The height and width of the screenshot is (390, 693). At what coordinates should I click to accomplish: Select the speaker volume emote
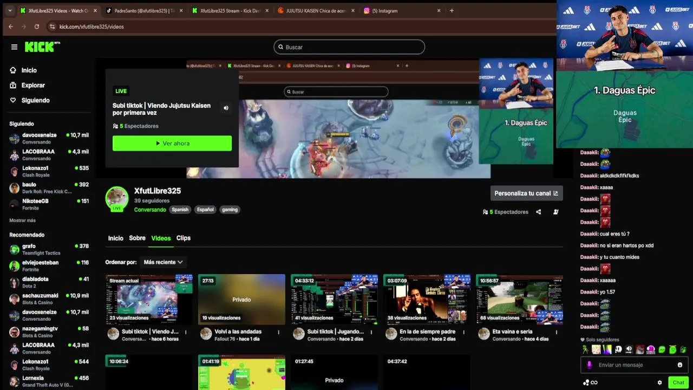(x=629, y=349)
